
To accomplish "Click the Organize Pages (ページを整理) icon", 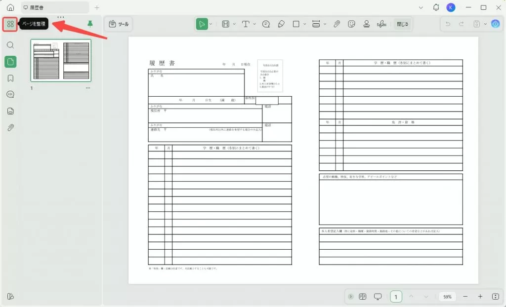I will [10, 24].
